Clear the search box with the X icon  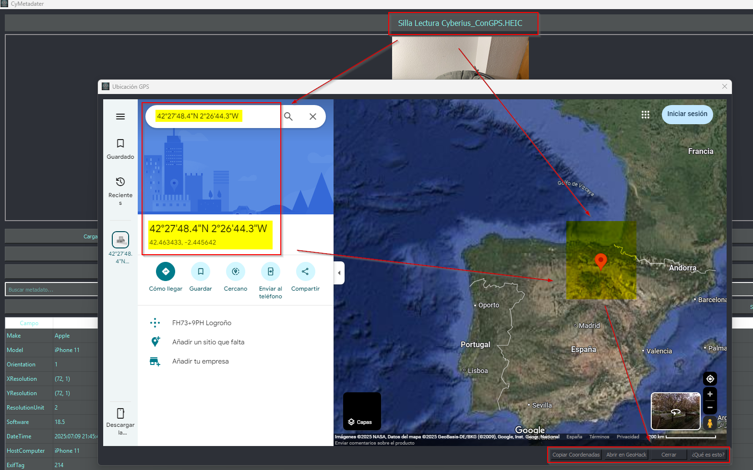pos(313,117)
